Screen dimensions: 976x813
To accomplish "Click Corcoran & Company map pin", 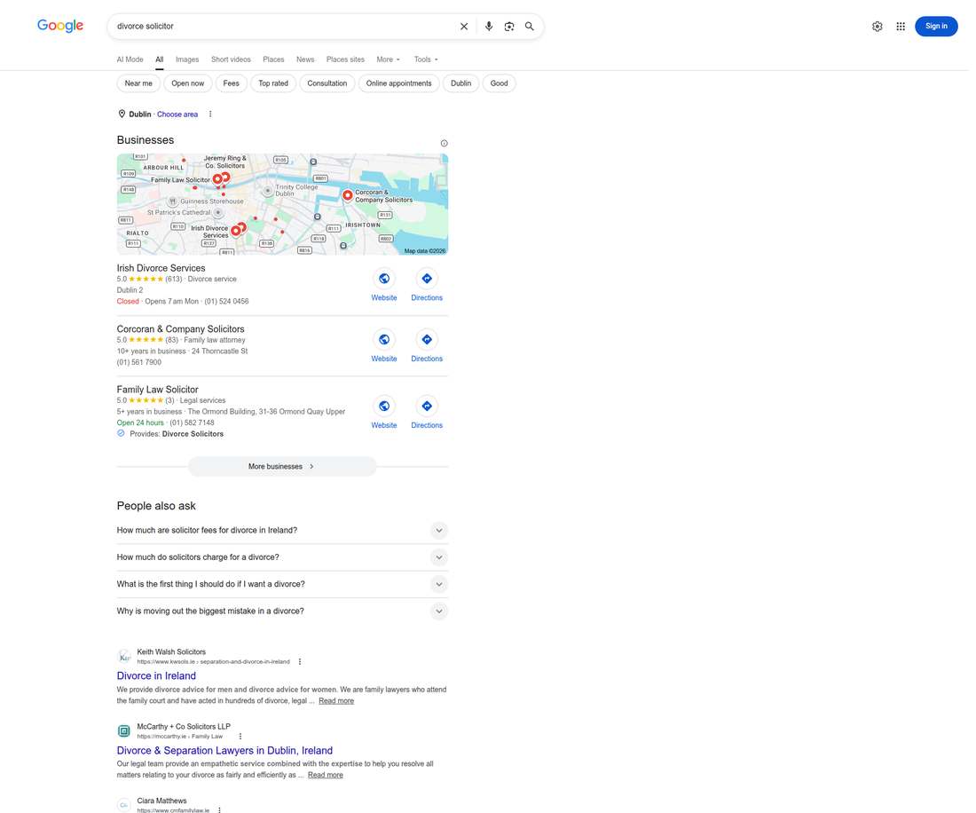I will (347, 195).
